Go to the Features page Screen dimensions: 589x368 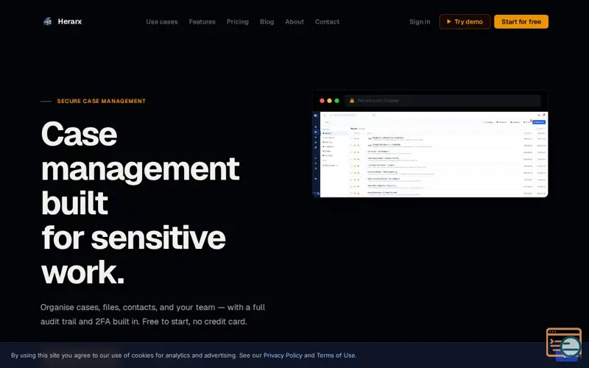point(202,22)
